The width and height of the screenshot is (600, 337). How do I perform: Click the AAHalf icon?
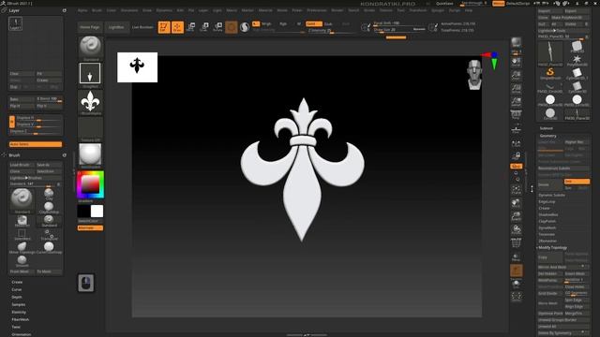click(x=517, y=102)
